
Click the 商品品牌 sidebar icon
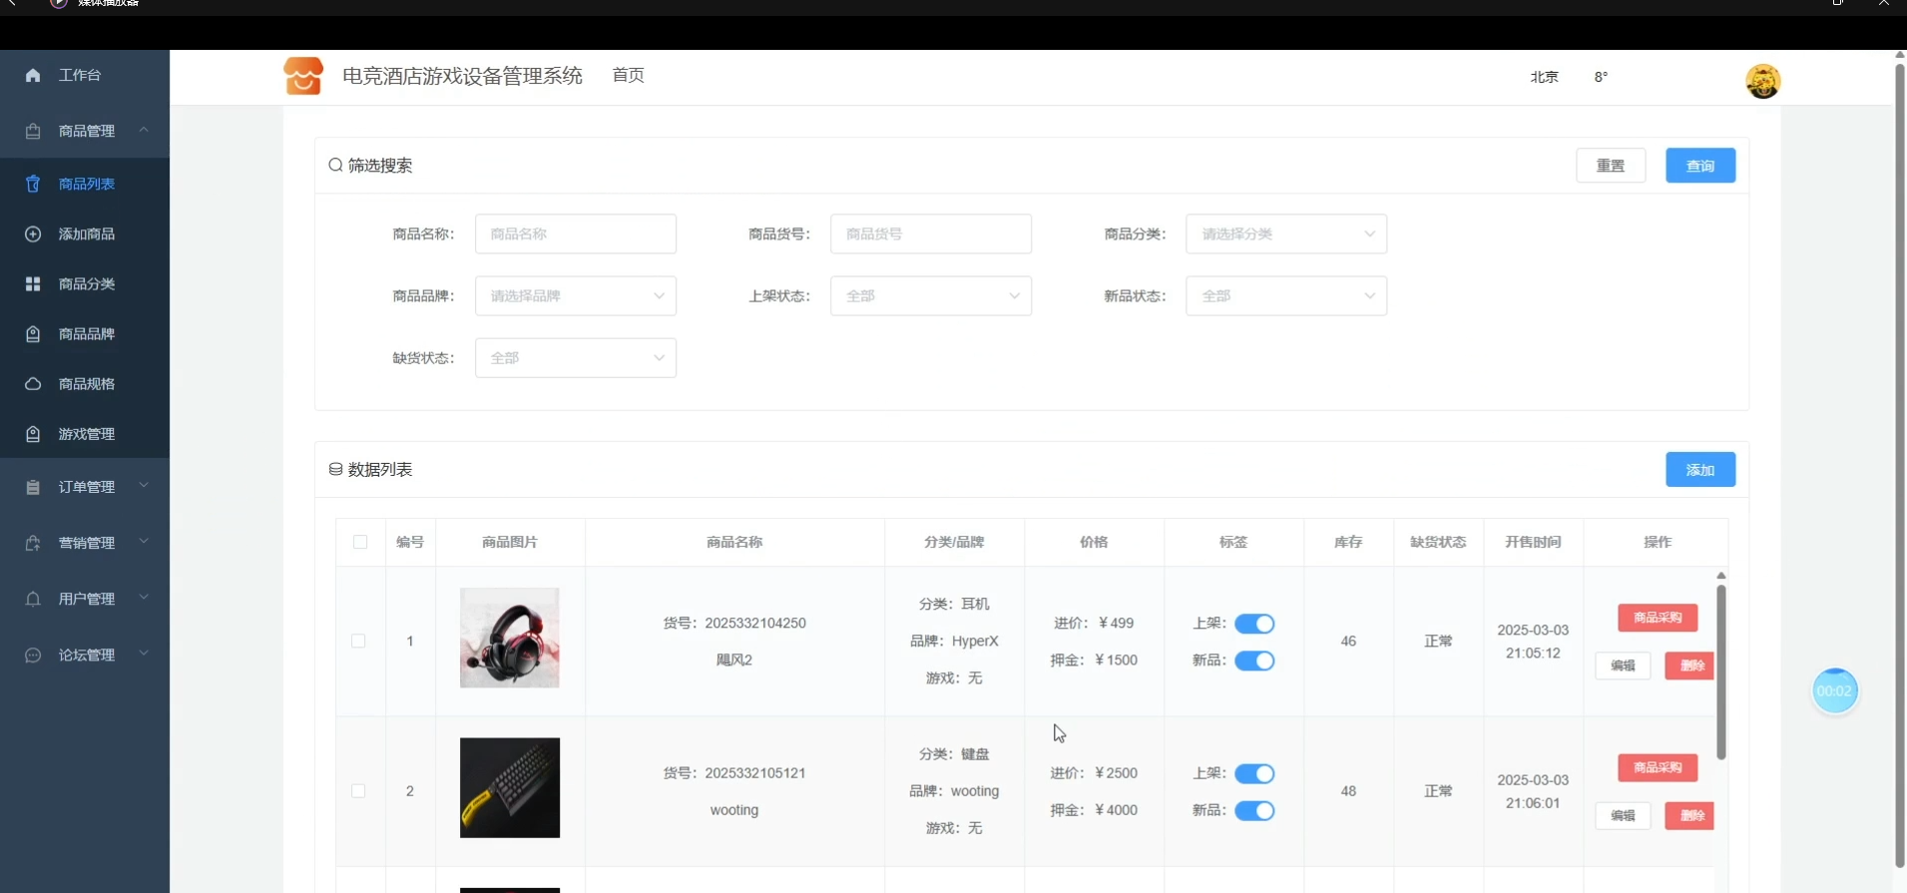[33, 333]
